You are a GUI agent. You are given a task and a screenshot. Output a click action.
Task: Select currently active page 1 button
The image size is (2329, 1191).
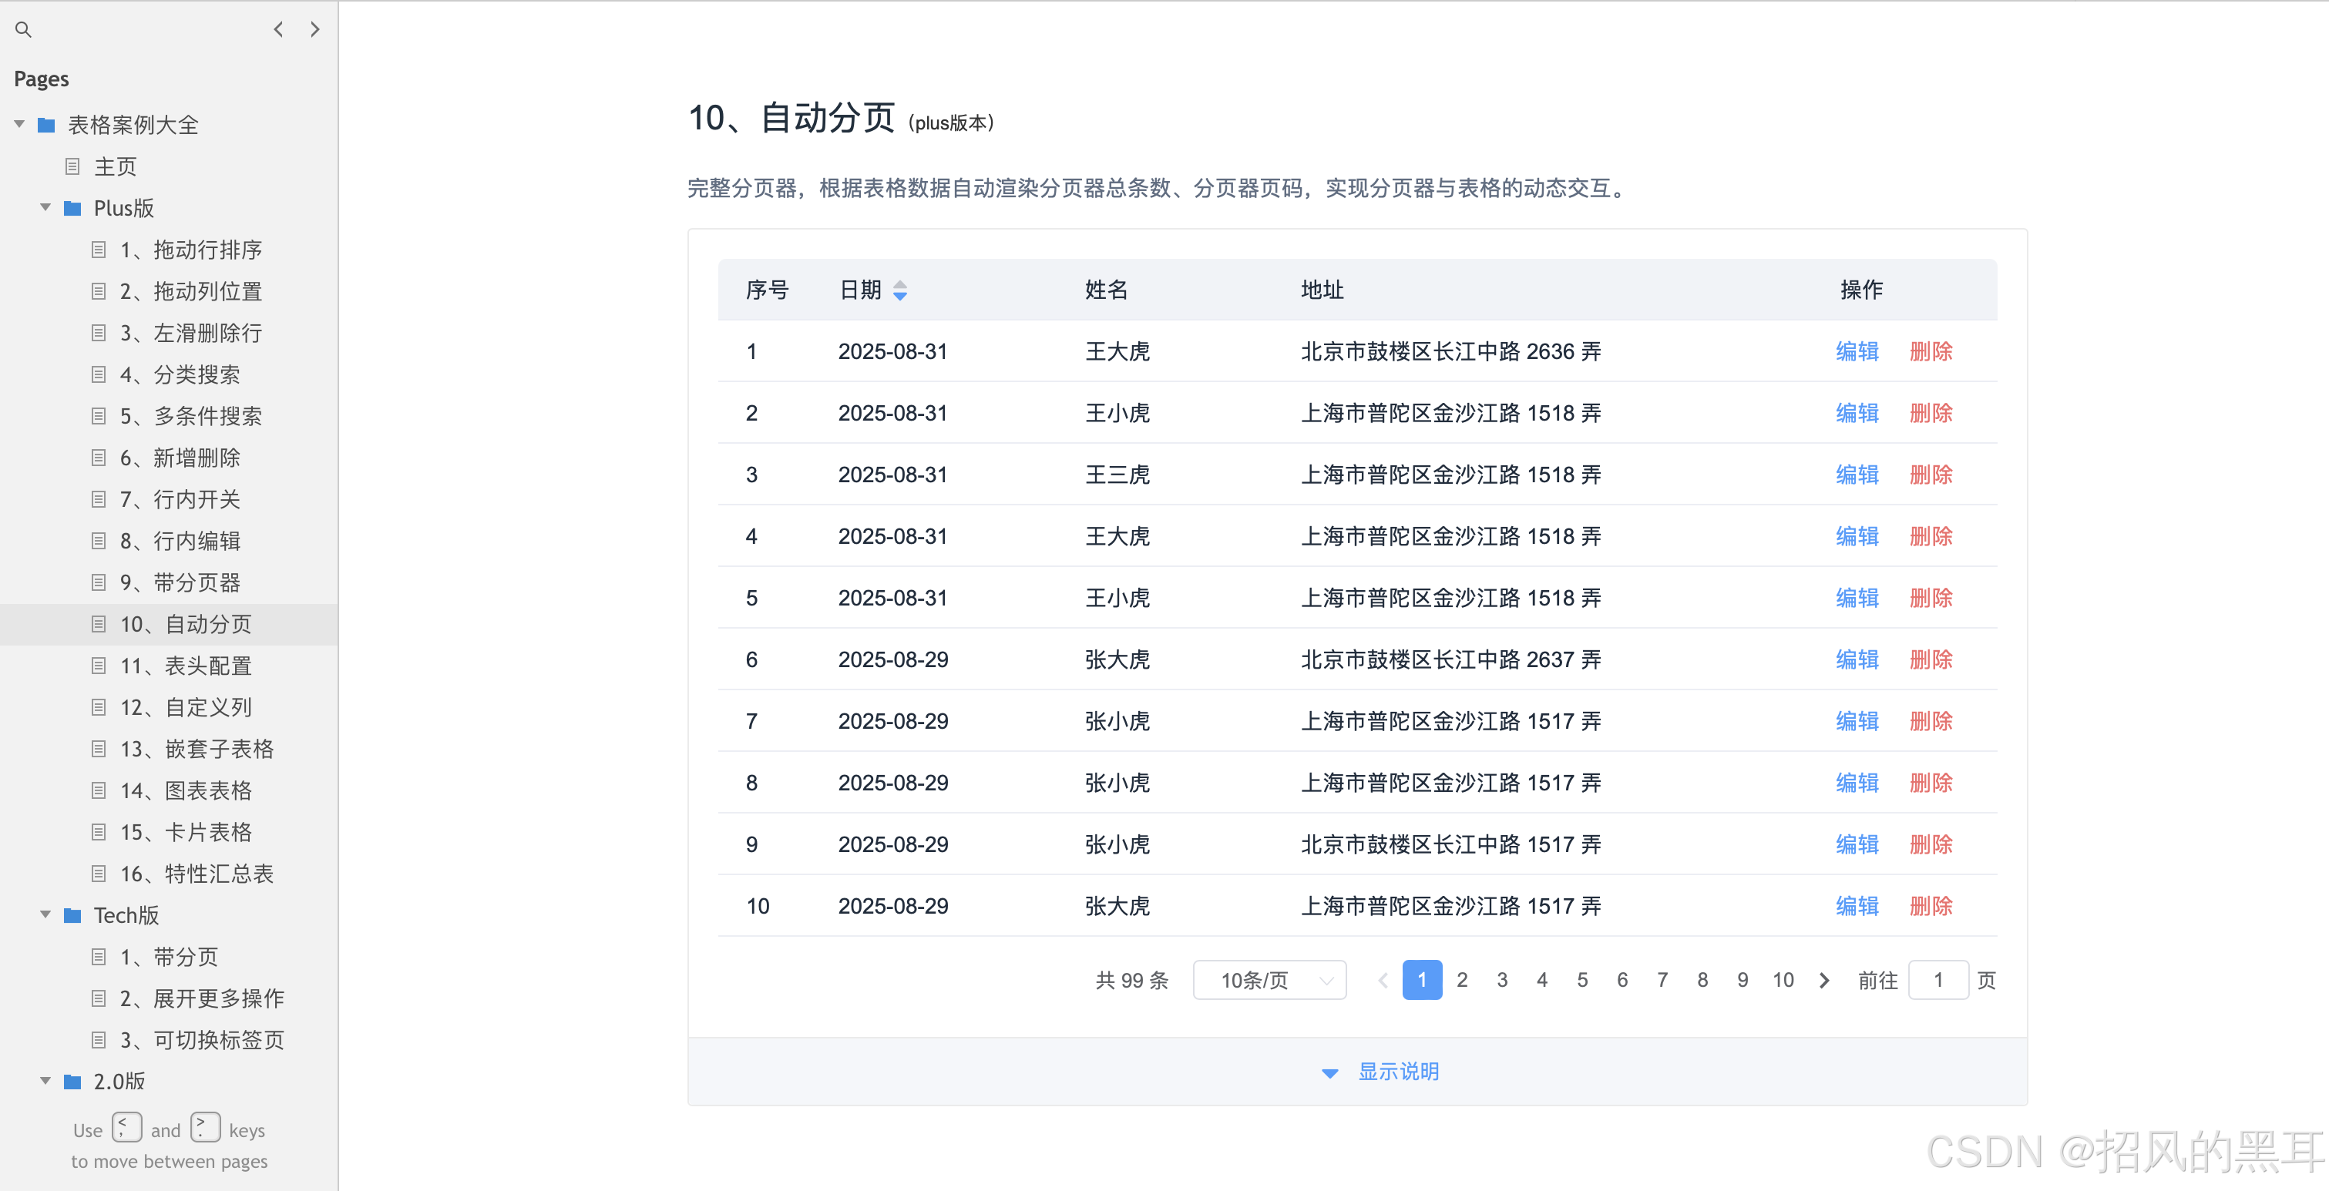coord(1422,981)
